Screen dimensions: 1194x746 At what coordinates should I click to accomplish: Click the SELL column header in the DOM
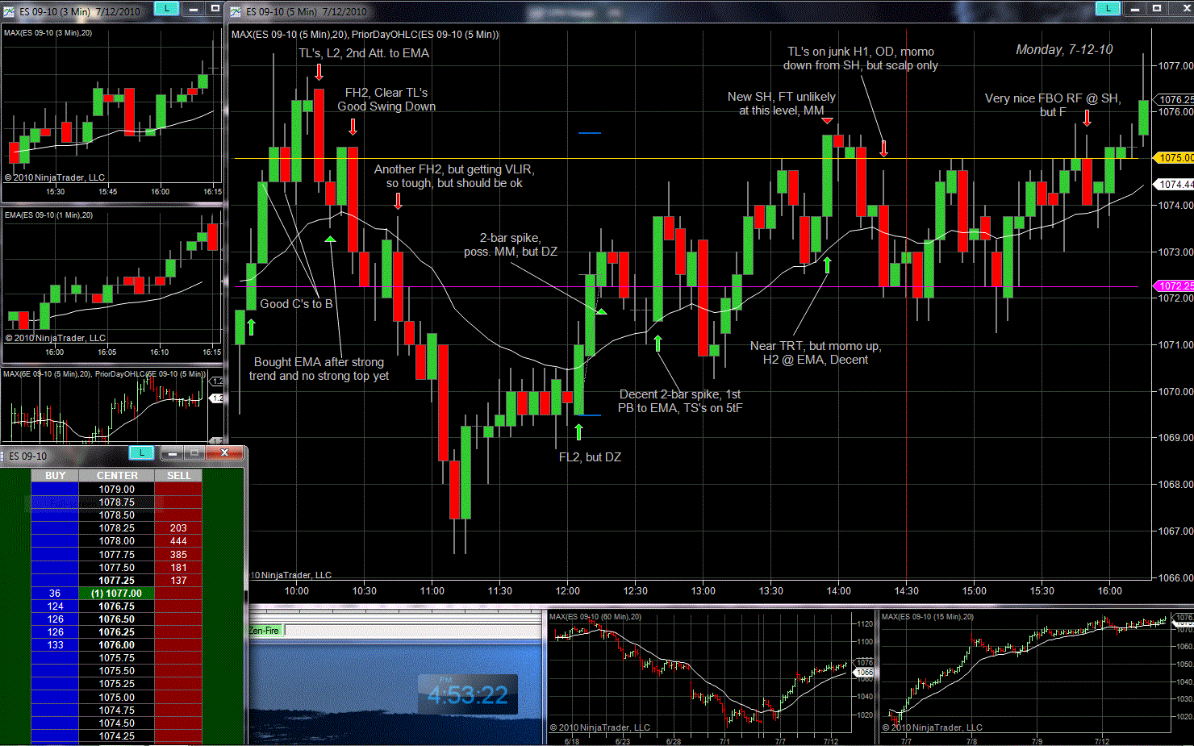178,476
